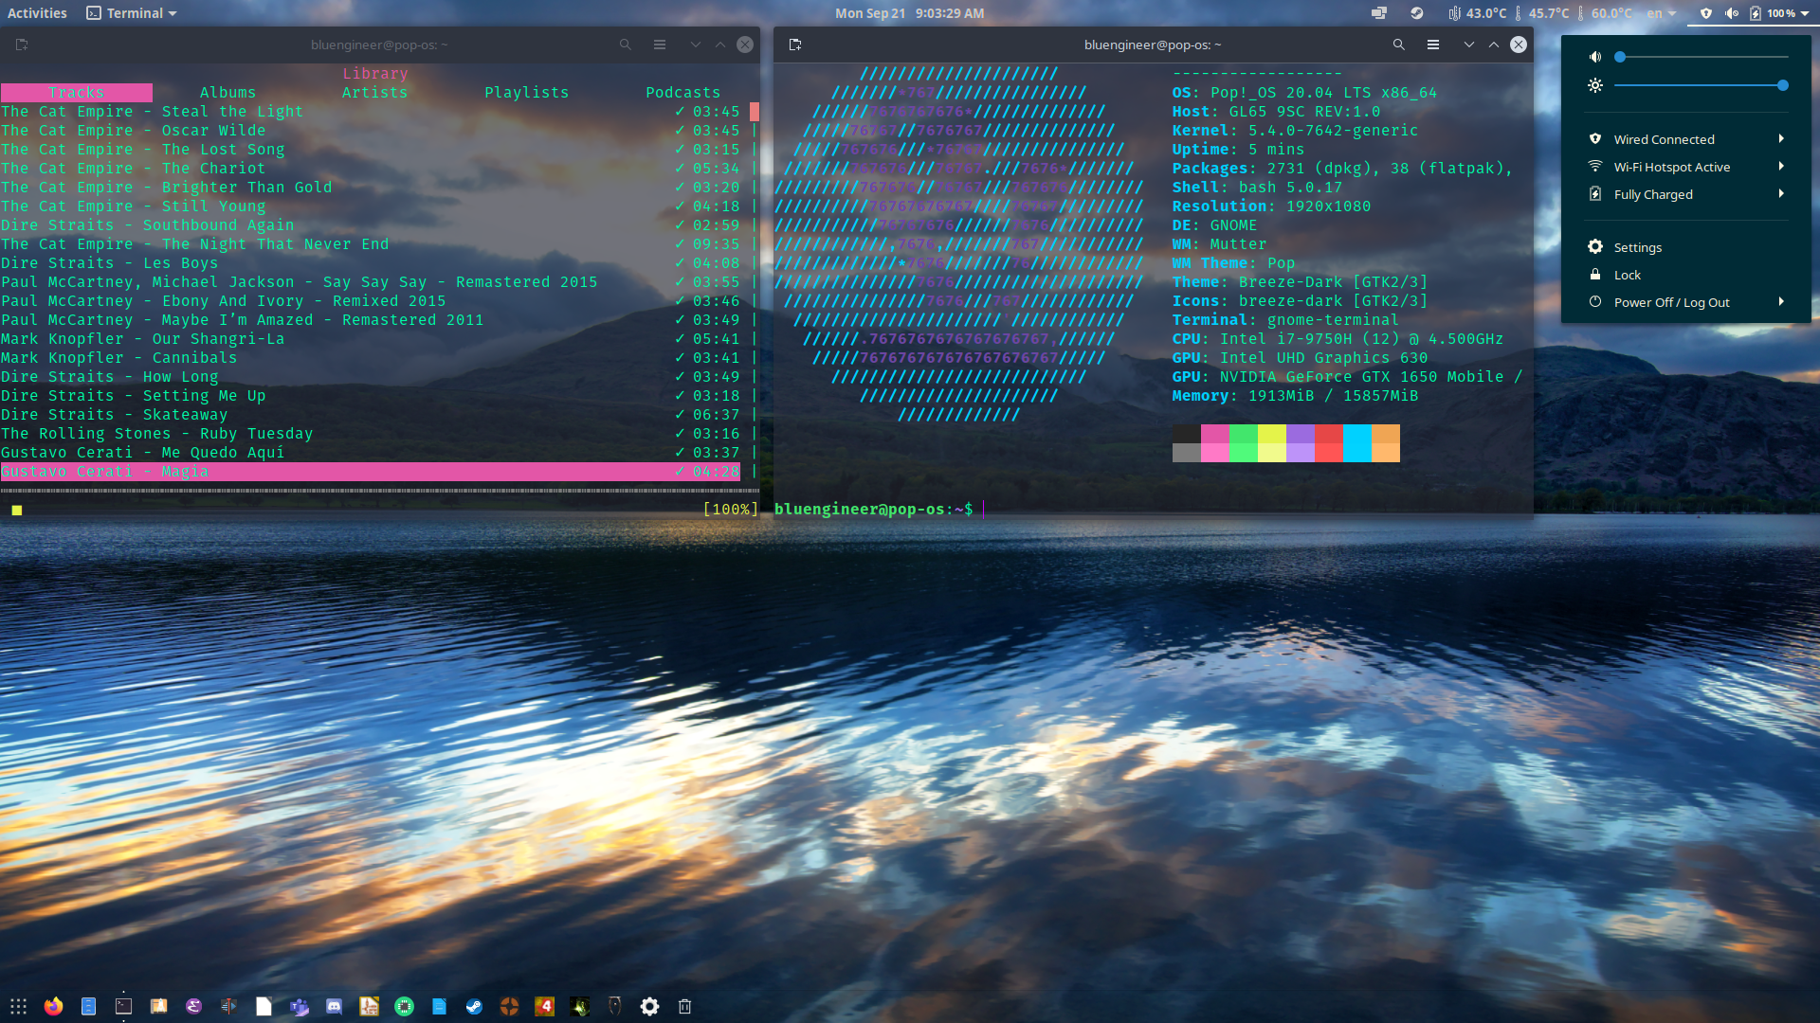Click search icon in right terminal
Image resolution: width=1820 pixels, height=1023 pixels.
[x=1398, y=45]
